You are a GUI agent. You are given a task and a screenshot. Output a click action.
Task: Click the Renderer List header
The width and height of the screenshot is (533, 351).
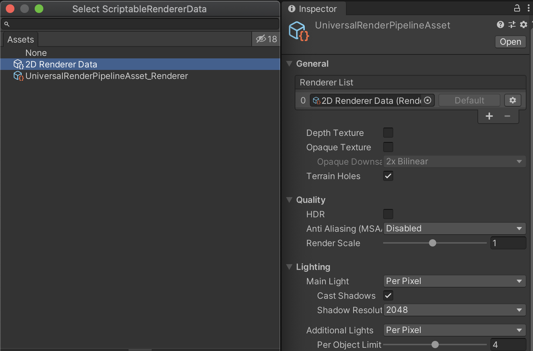(x=410, y=83)
